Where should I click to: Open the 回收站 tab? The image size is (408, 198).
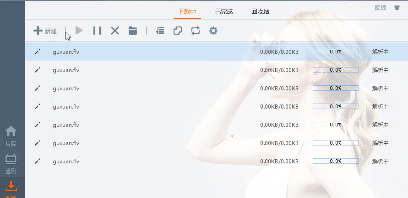[260, 11]
